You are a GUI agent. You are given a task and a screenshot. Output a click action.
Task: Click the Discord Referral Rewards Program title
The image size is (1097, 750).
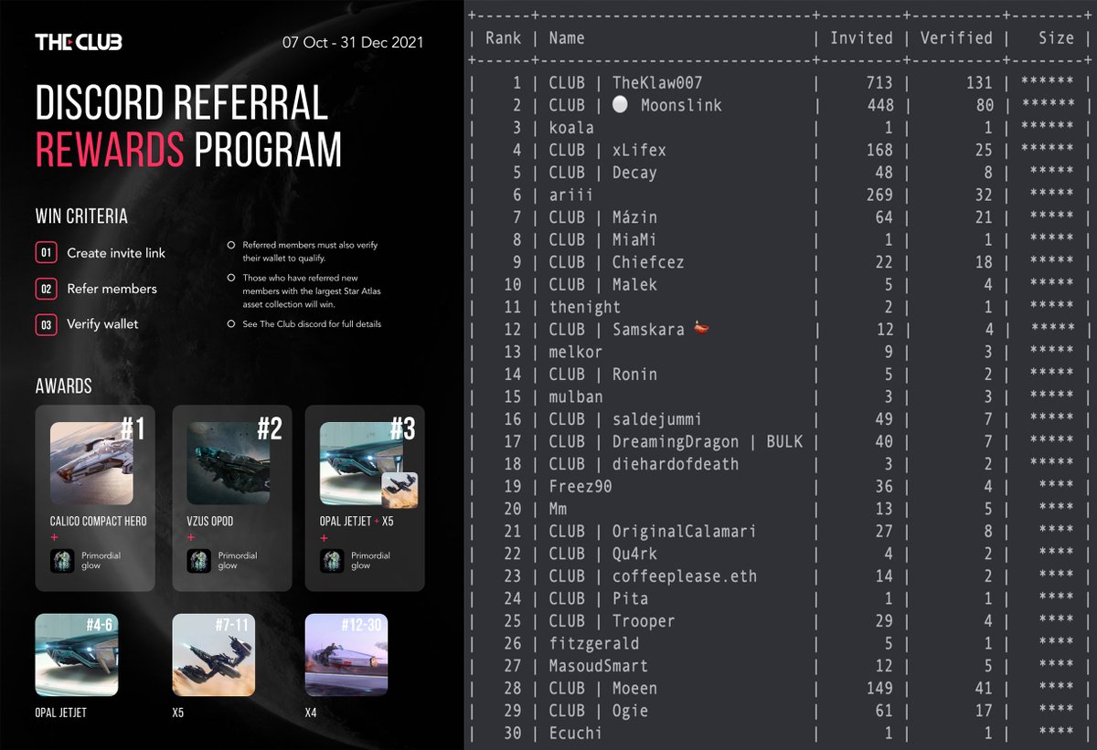click(188, 127)
